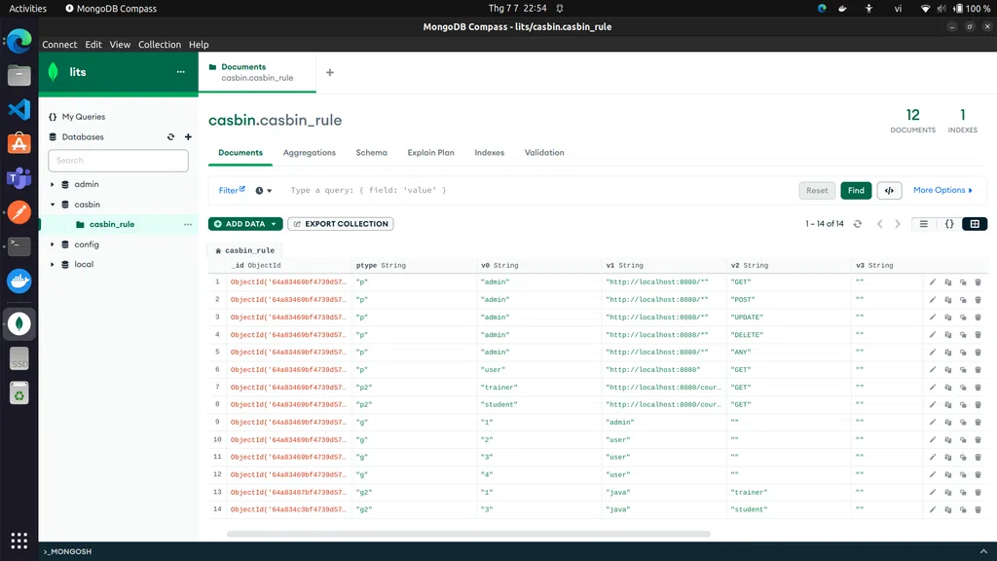The width and height of the screenshot is (997, 561).
Task: Edit the document in row 2 with POST
Action: (x=932, y=300)
